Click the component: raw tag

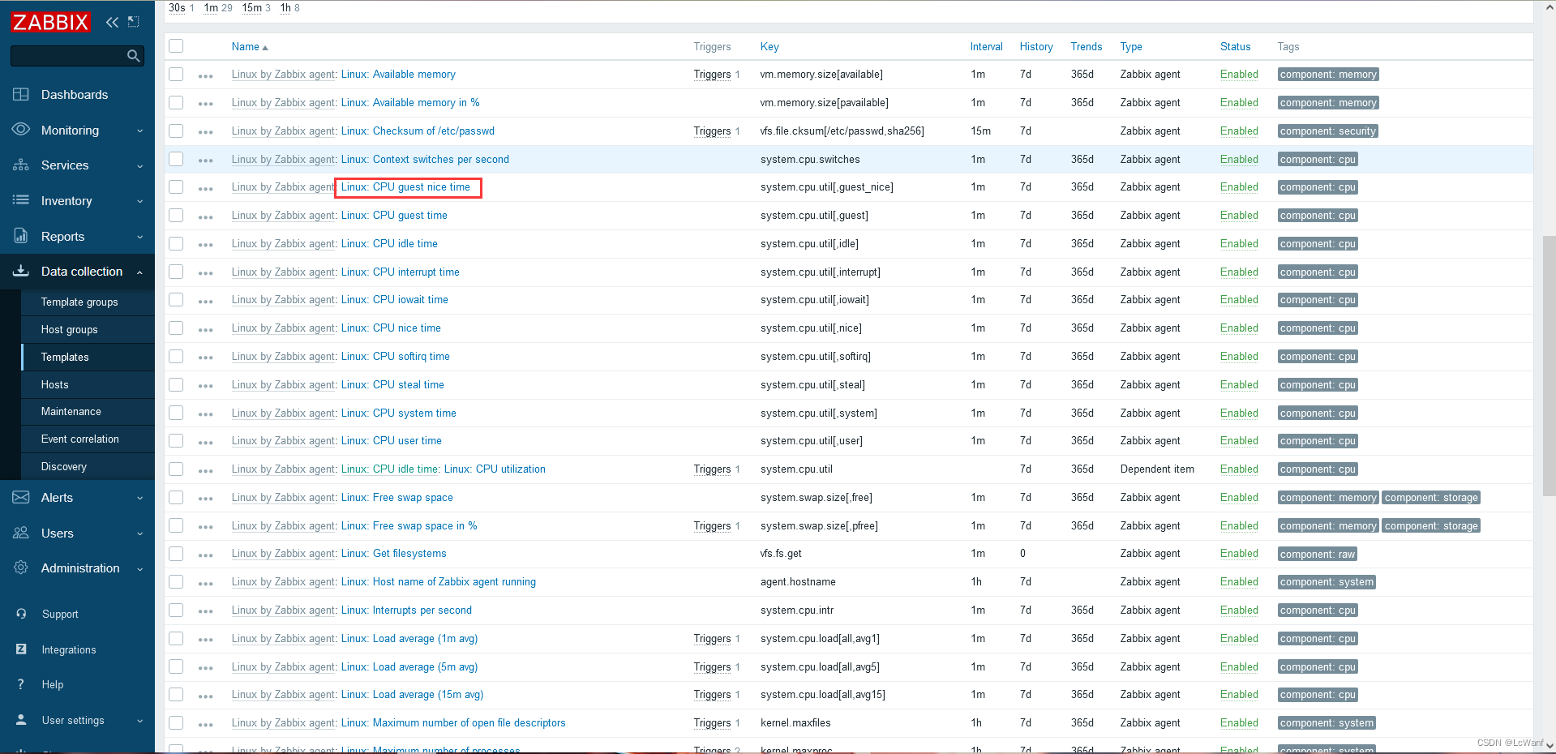coord(1317,554)
